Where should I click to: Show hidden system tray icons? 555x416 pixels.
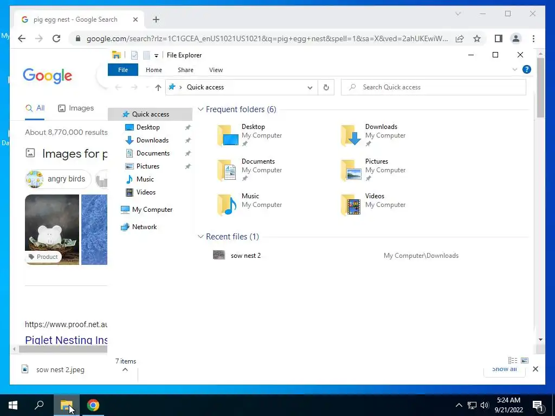(459, 405)
